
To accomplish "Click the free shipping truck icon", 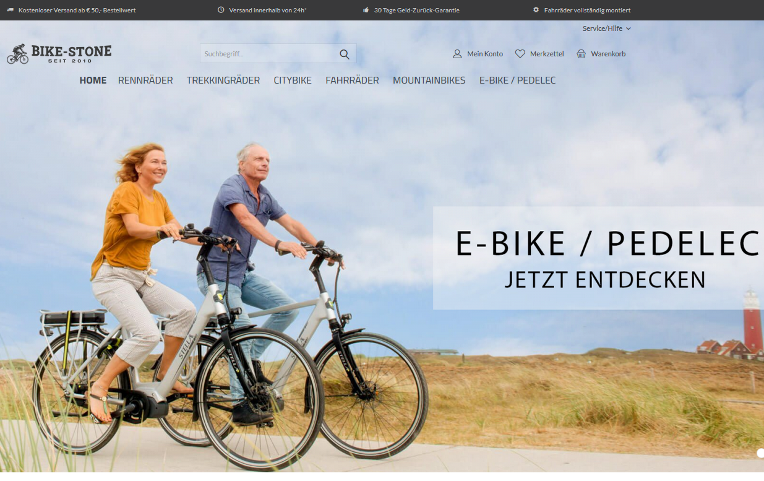I will 10,10.
